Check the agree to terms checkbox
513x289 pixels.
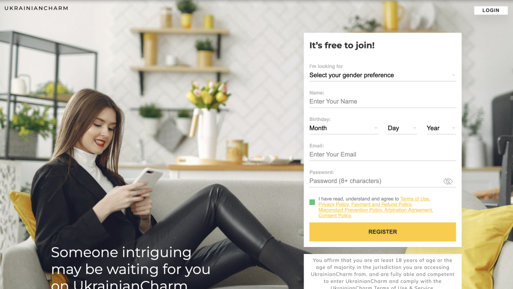(x=312, y=202)
